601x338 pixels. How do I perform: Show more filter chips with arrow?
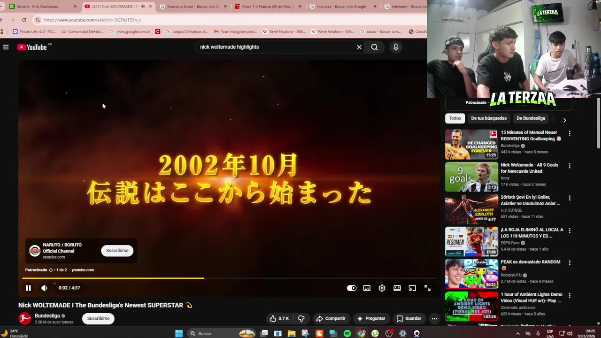pyautogui.click(x=564, y=120)
